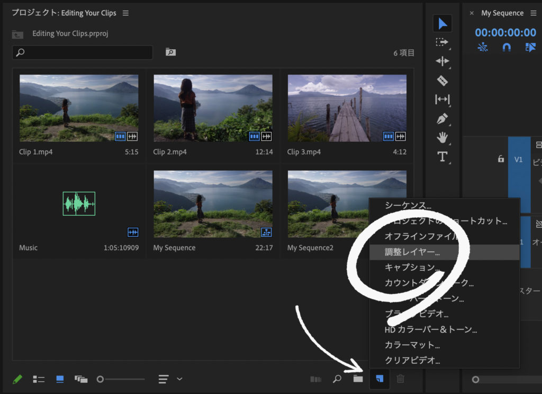Viewport: 542px width, 394px height.
Task: Select the Slip tool
Action: click(x=442, y=99)
